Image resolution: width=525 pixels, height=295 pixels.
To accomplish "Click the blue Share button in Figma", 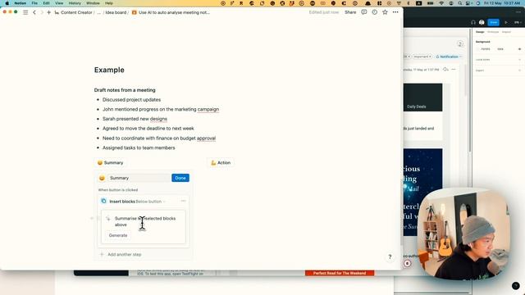I will tap(493, 22).
